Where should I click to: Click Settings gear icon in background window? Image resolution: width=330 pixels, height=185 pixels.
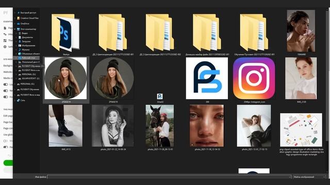pos(5,47)
